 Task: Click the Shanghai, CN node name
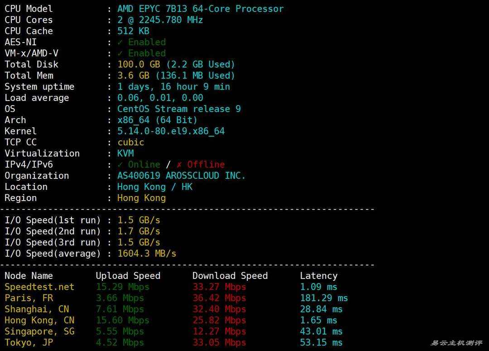pos(37,309)
